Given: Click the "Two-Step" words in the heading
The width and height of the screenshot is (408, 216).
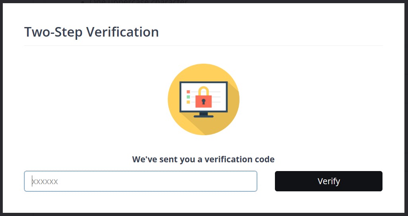Looking at the screenshot, I should click(x=53, y=32).
